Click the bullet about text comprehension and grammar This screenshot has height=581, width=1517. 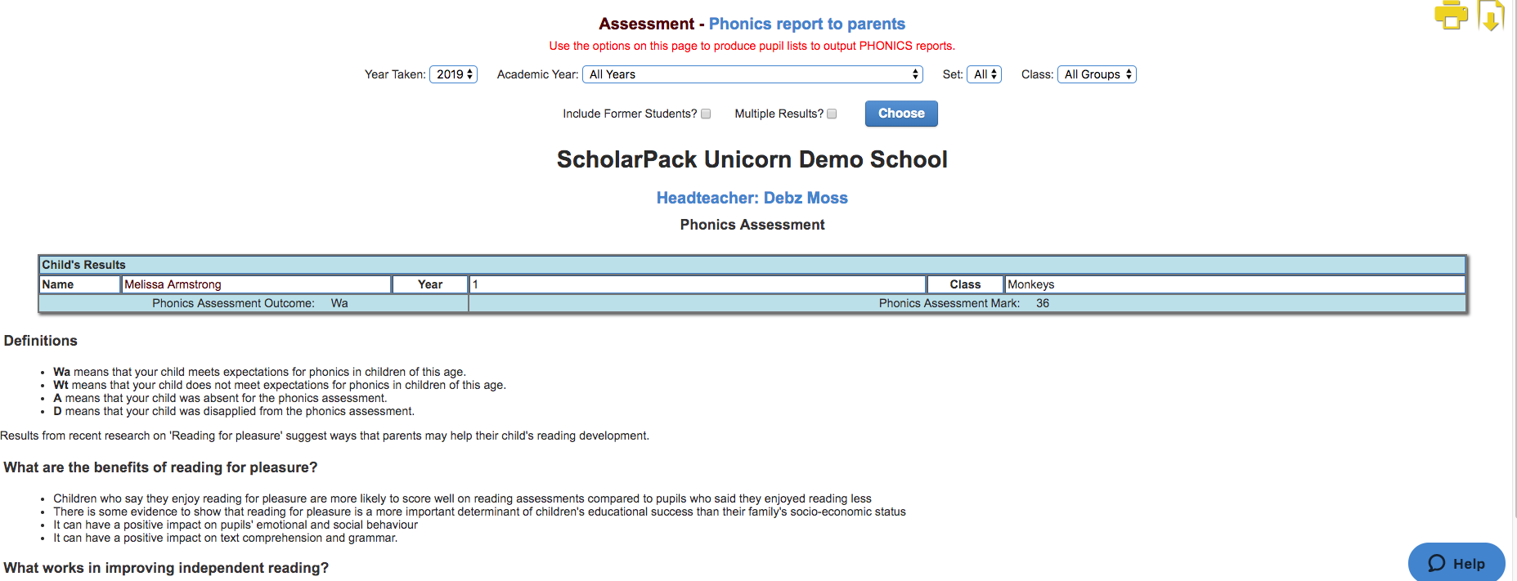pos(226,538)
